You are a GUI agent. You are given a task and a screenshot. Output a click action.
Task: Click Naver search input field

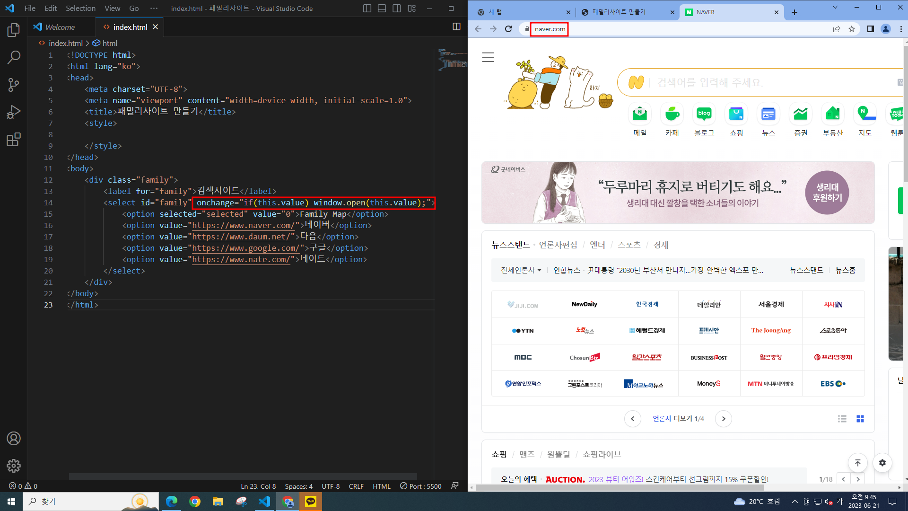click(757, 83)
